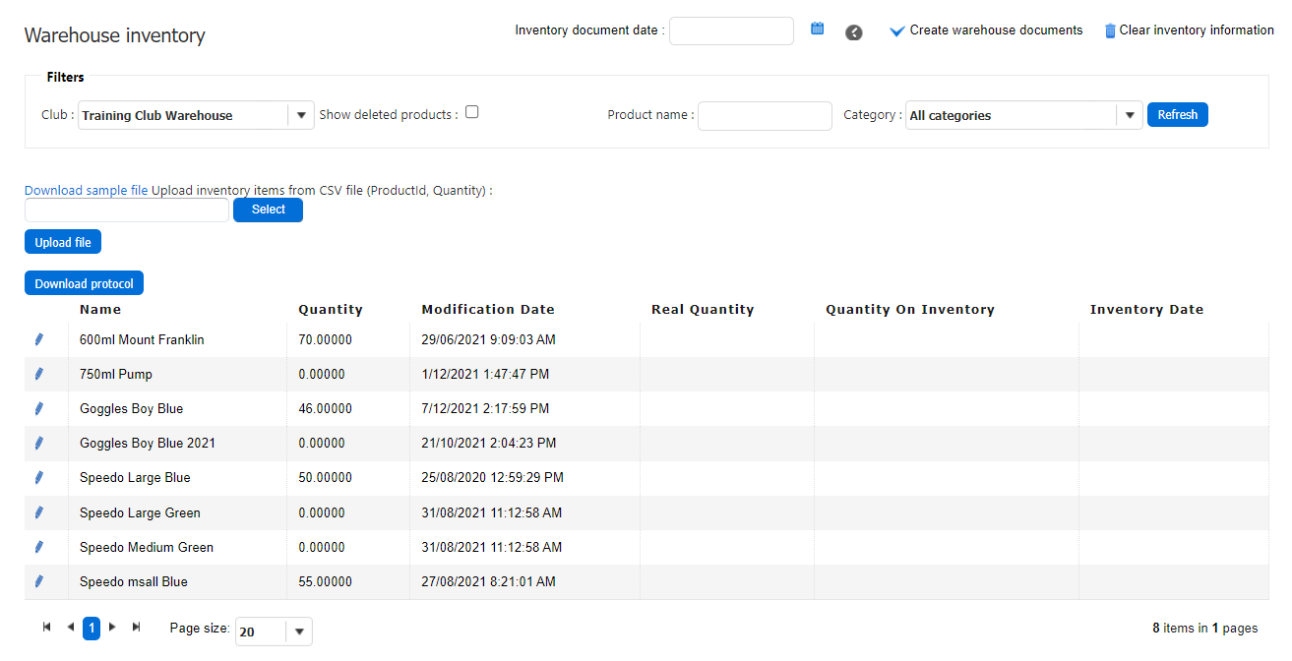Sort table by Quantity column header
The width and height of the screenshot is (1292, 661).
click(x=331, y=309)
